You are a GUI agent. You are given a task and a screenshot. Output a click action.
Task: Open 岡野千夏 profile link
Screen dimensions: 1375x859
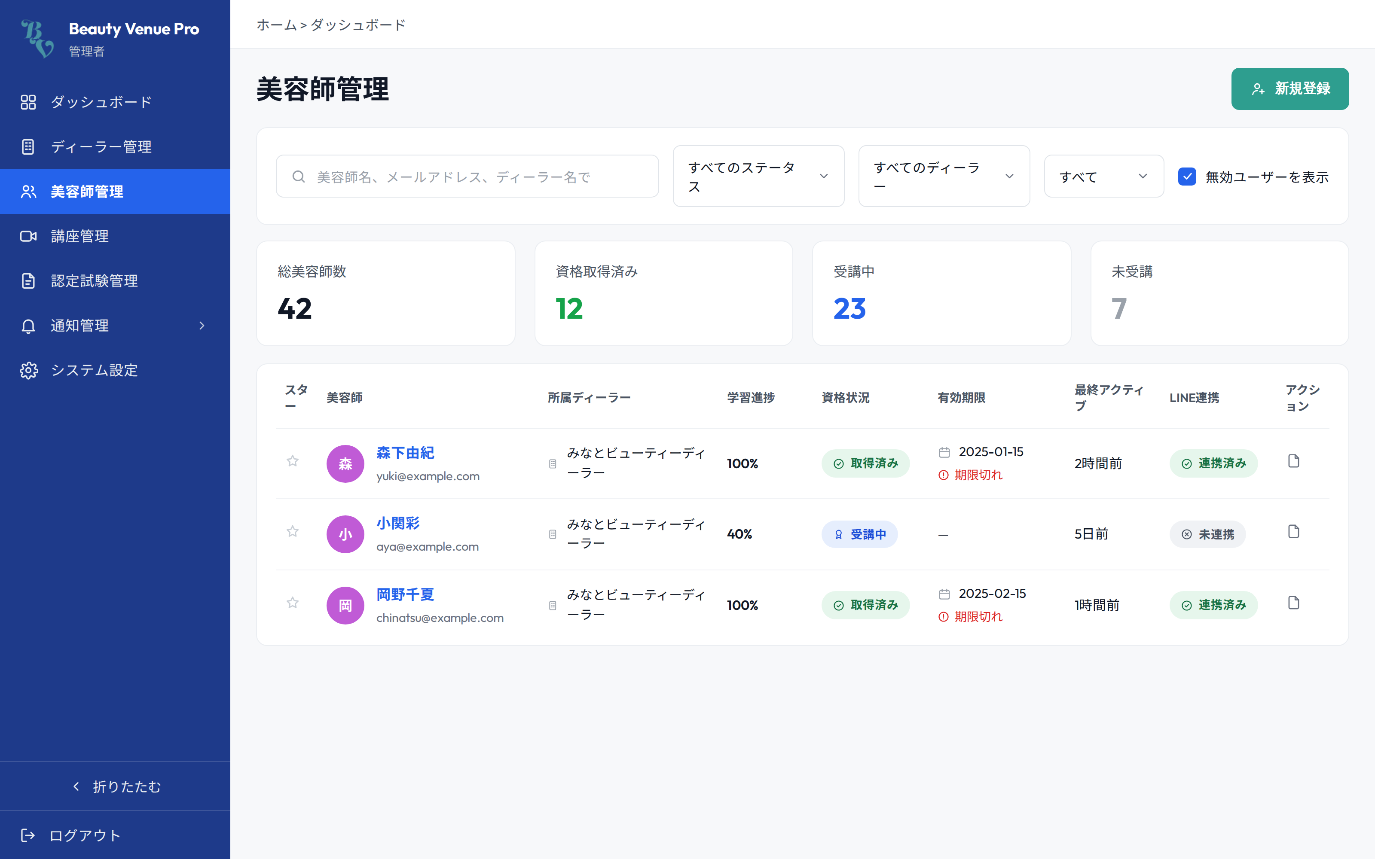[405, 594]
